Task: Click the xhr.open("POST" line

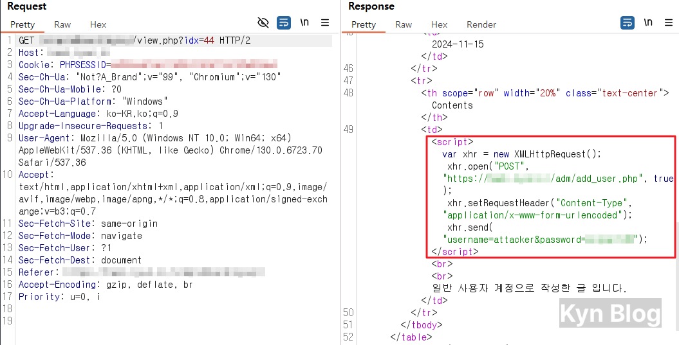Action: (x=489, y=166)
